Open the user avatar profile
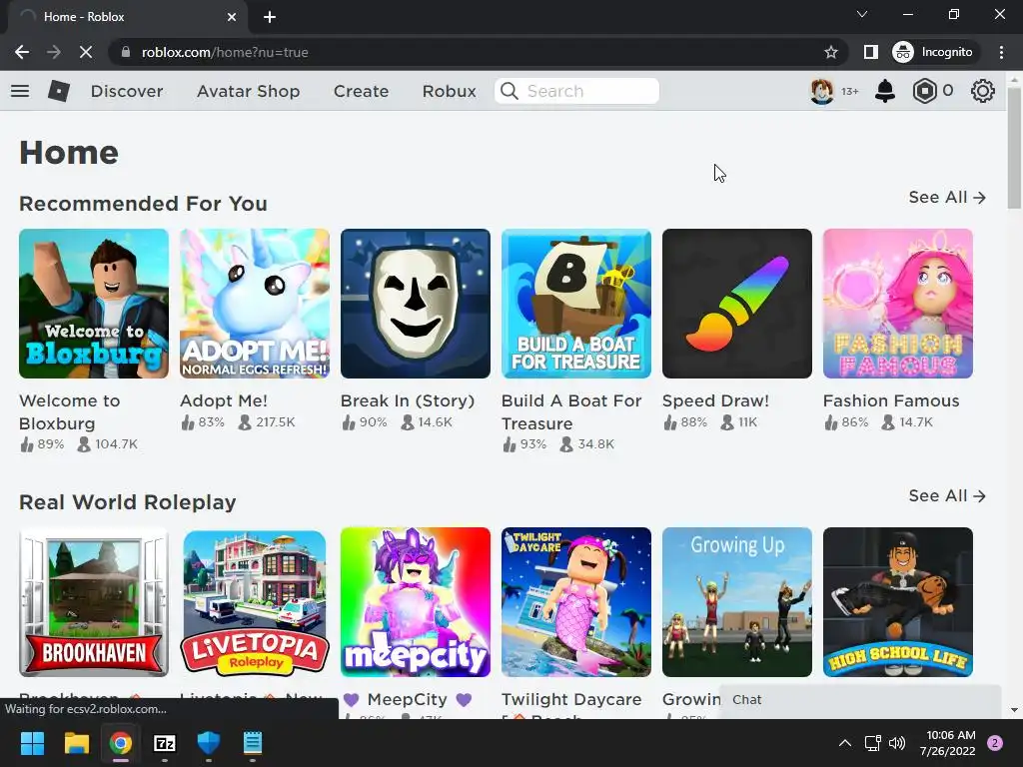This screenshot has height=767, width=1023. pos(822,91)
